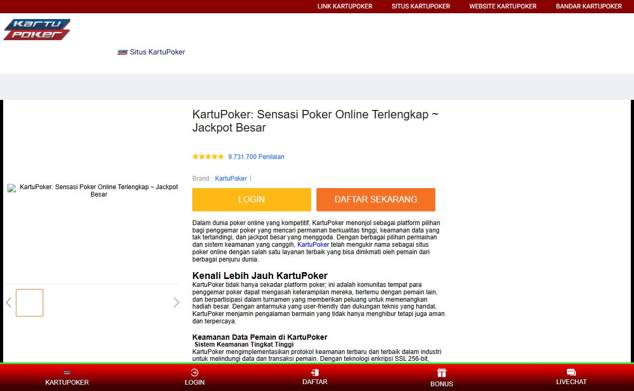Viewport: 634px width, 391px height.
Task: Click 'Sistem Keamanan Tingkat Tinggi' subheading
Action: pyautogui.click(x=244, y=345)
